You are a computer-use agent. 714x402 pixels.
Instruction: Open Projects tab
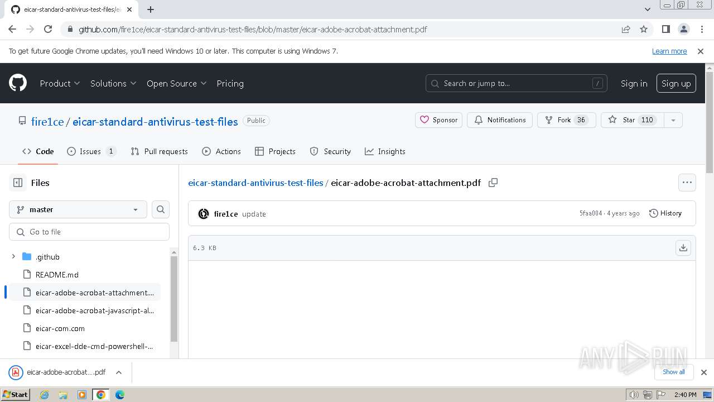(x=275, y=151)
